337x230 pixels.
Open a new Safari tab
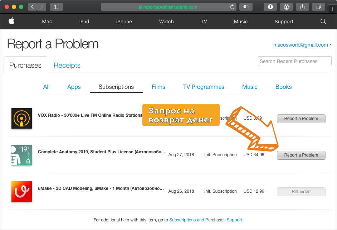pyautogui.click(x=332, y=9)
